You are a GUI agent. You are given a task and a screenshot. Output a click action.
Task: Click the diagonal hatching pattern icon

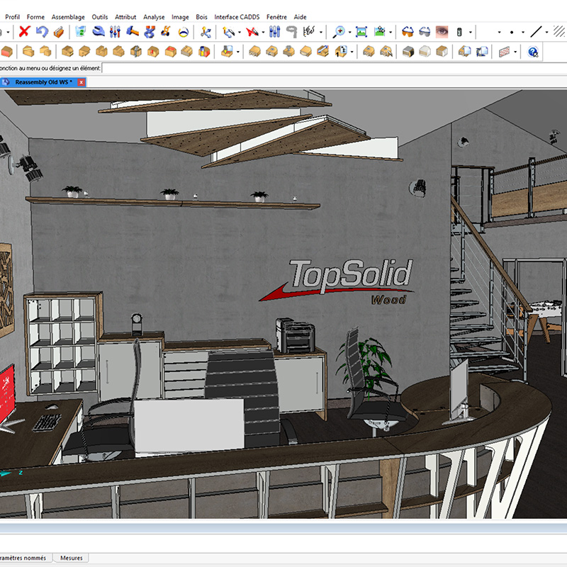(558, 32)
